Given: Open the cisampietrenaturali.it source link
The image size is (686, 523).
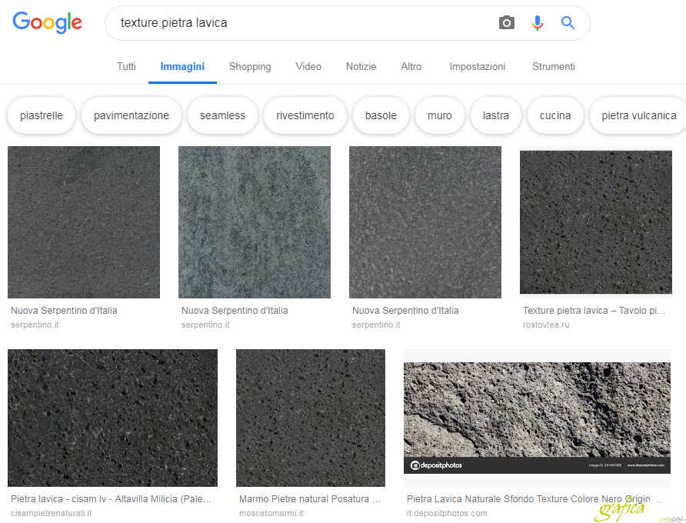Looking at the screenshot, I should [x=52, y=513].
